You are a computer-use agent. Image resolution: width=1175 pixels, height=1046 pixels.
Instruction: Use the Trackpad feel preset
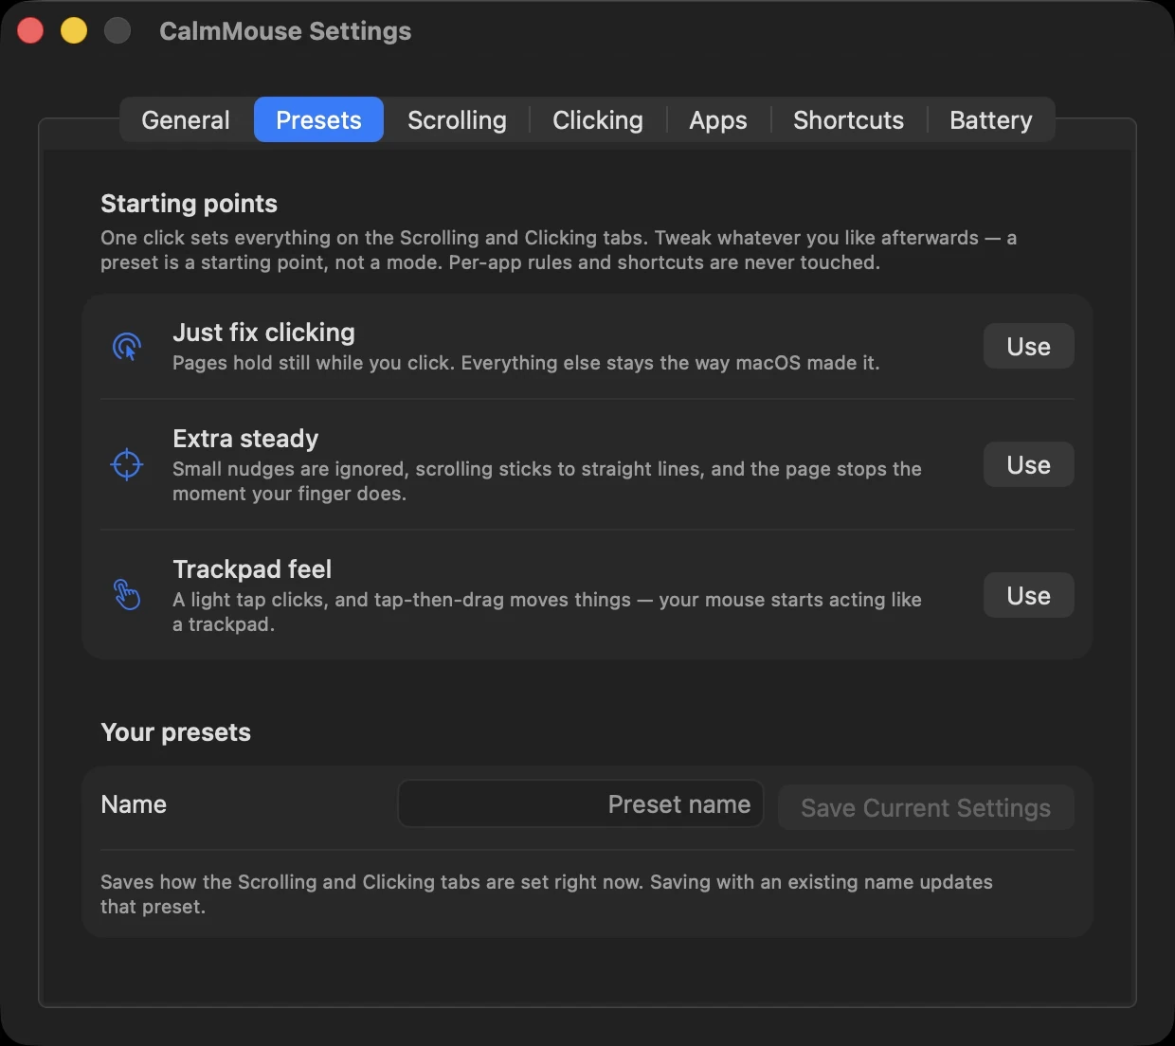1028,596
